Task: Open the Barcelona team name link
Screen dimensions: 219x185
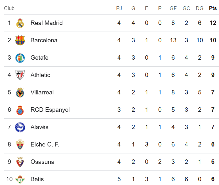Action: click(x=44, y=40)
